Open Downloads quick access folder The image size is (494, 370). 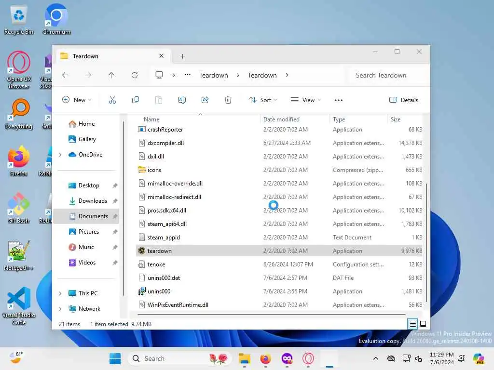(93, 201)
